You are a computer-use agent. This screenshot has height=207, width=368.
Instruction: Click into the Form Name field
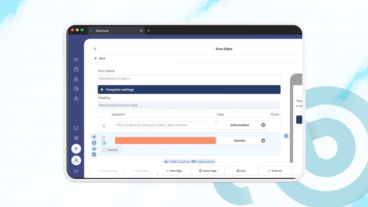point(189,78)
